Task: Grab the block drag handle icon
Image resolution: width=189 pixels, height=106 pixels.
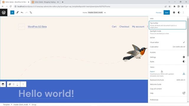Action: [x=14, y=84]
